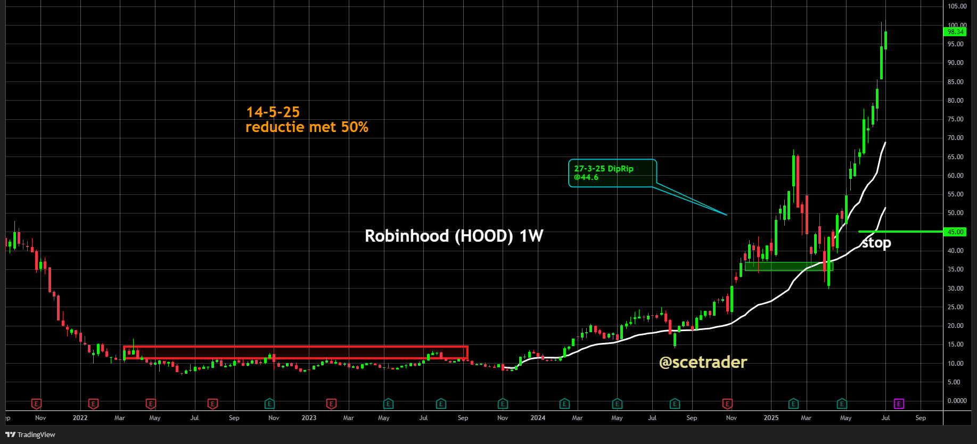Click the 105.00 price axis value

pos(957,6)
